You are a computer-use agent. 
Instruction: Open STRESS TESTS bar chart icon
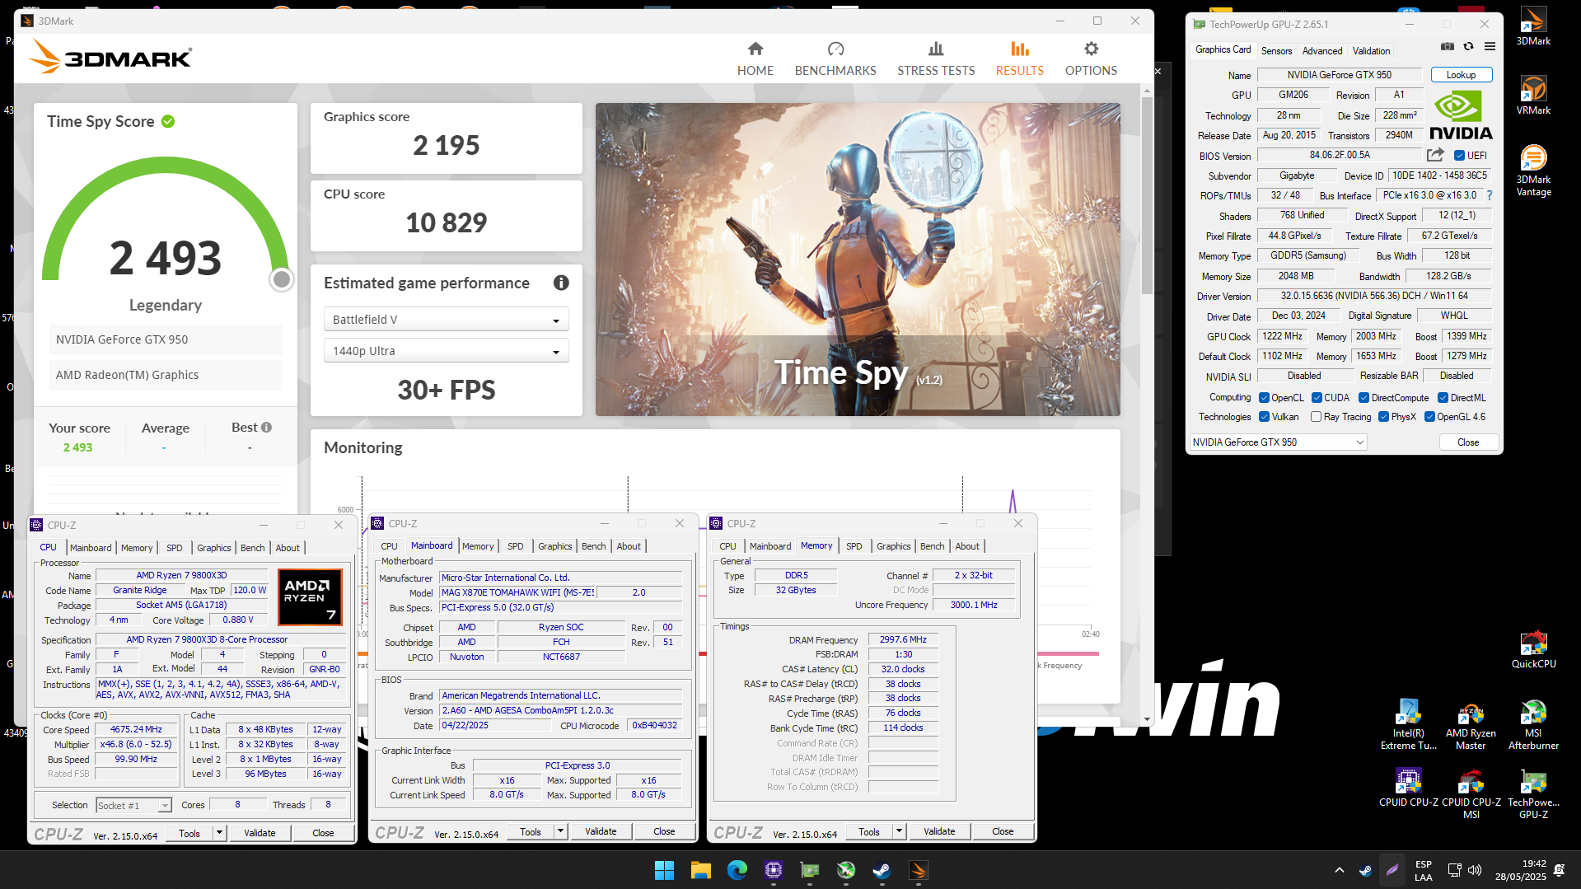[936, 49]
